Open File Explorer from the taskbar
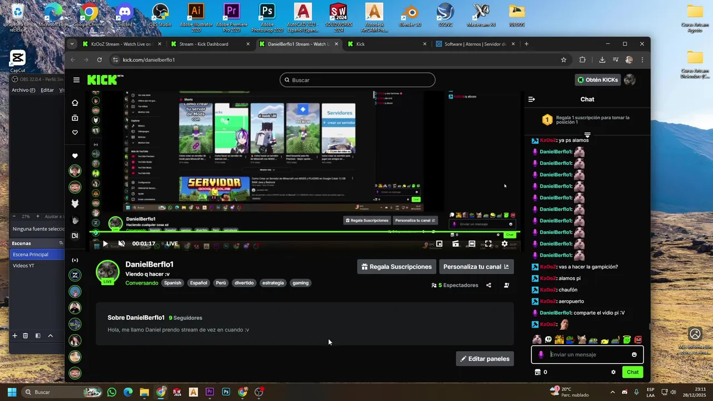Image resolution: width=713 pixels, height=401 pixels. (x=144, y=392)
